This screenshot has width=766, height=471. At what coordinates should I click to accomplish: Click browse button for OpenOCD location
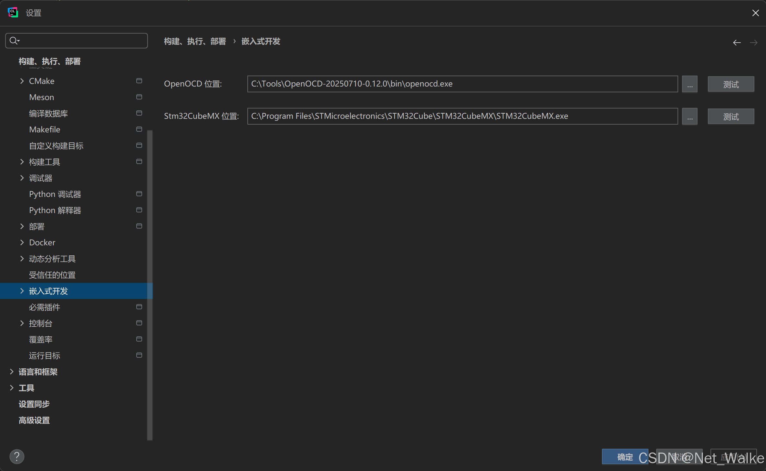pyautogui.click(x=689, y=84)
